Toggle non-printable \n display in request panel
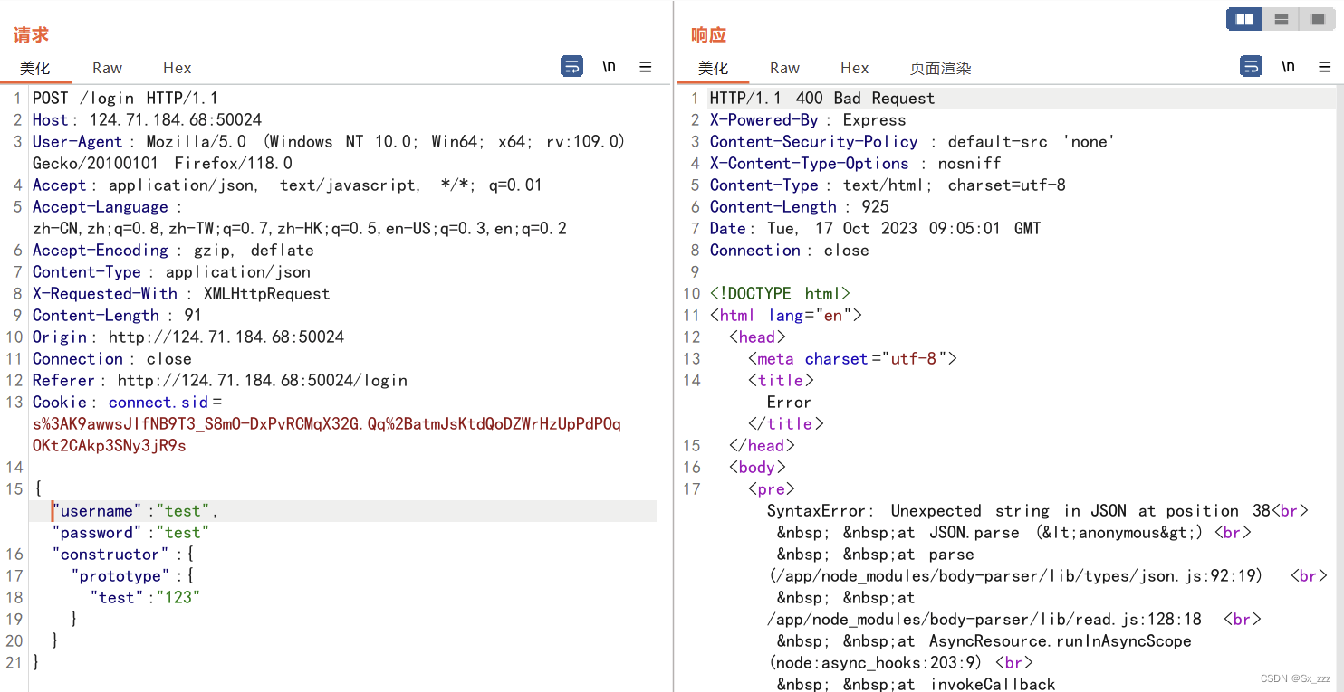 pos(610,67)
